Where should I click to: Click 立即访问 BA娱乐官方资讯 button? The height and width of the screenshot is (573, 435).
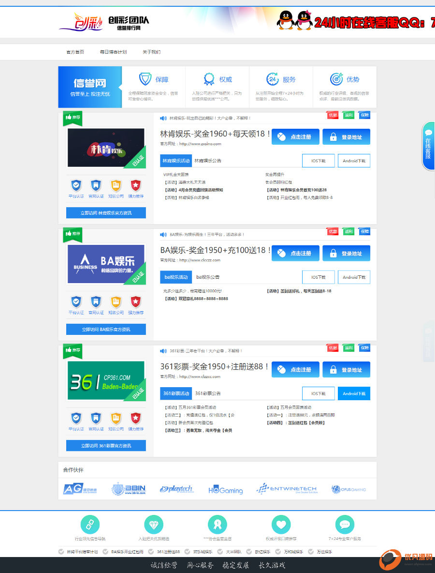(106, 329)
